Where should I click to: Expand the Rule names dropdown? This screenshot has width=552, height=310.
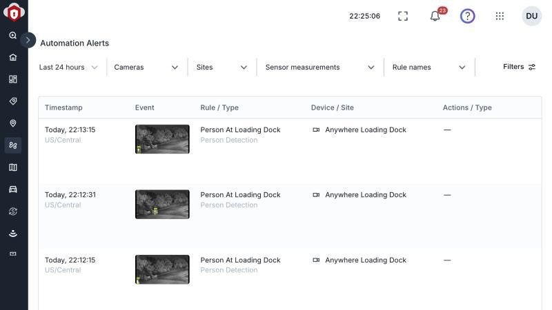pos(428,67)
